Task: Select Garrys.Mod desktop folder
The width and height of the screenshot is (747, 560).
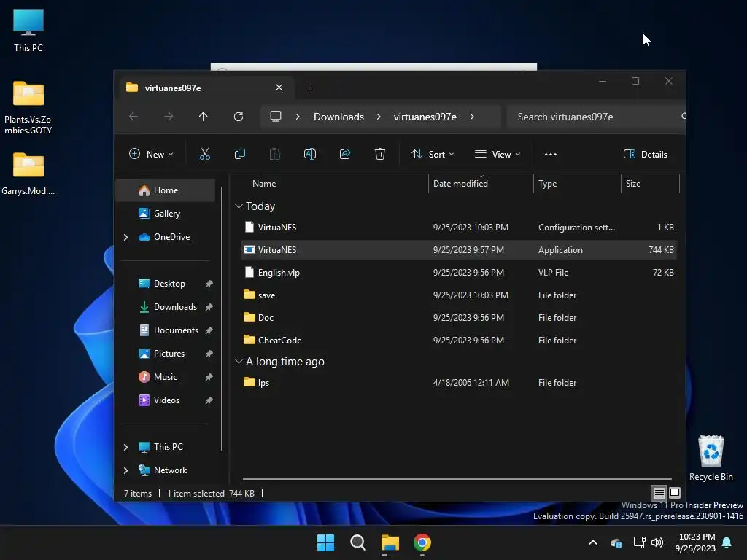Action: click(28, 174)
